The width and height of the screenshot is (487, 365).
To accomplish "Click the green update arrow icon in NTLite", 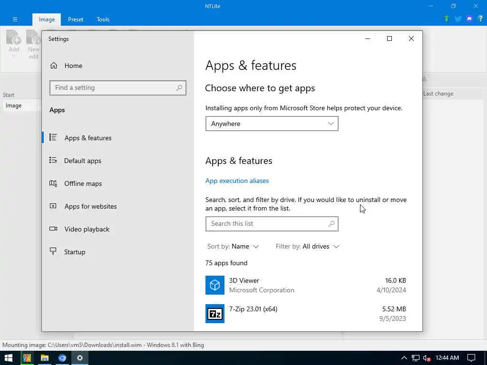I will point(447,19).
